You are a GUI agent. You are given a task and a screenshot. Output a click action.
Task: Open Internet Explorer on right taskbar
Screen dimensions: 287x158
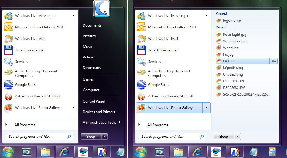197,152
